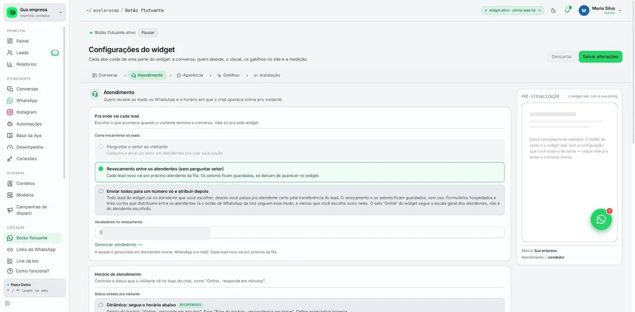Click 'Marca: Sua empresa' preview text

coord(539,251)
